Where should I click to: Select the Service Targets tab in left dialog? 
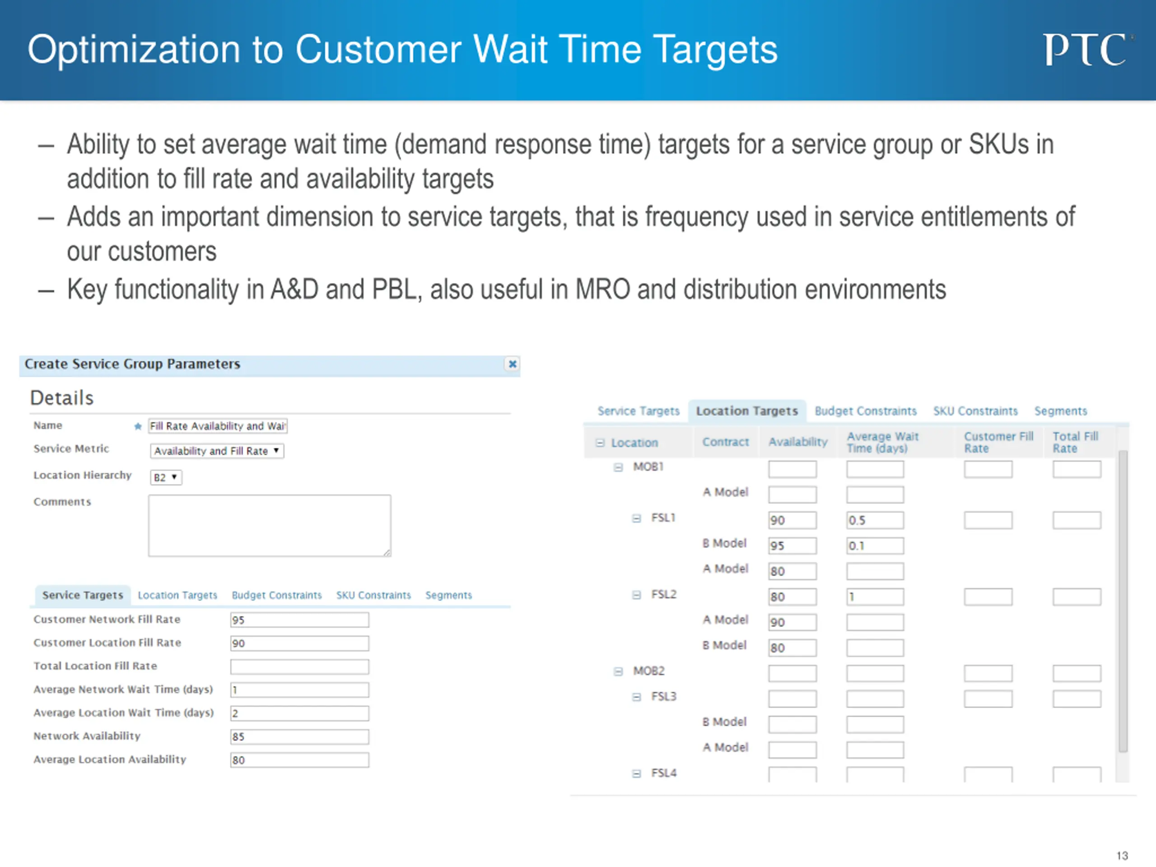pyautogui.click(x=83, y=595)
